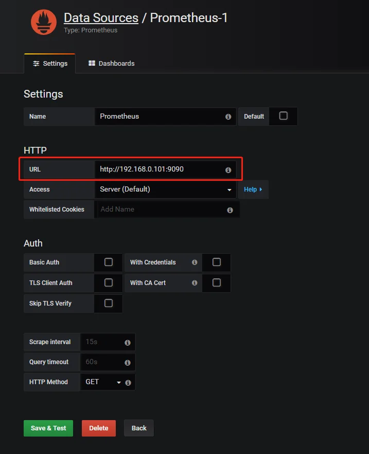
Task: Click the With Credentials info icon
Action: pyautogui.click(x=195, y=262)
